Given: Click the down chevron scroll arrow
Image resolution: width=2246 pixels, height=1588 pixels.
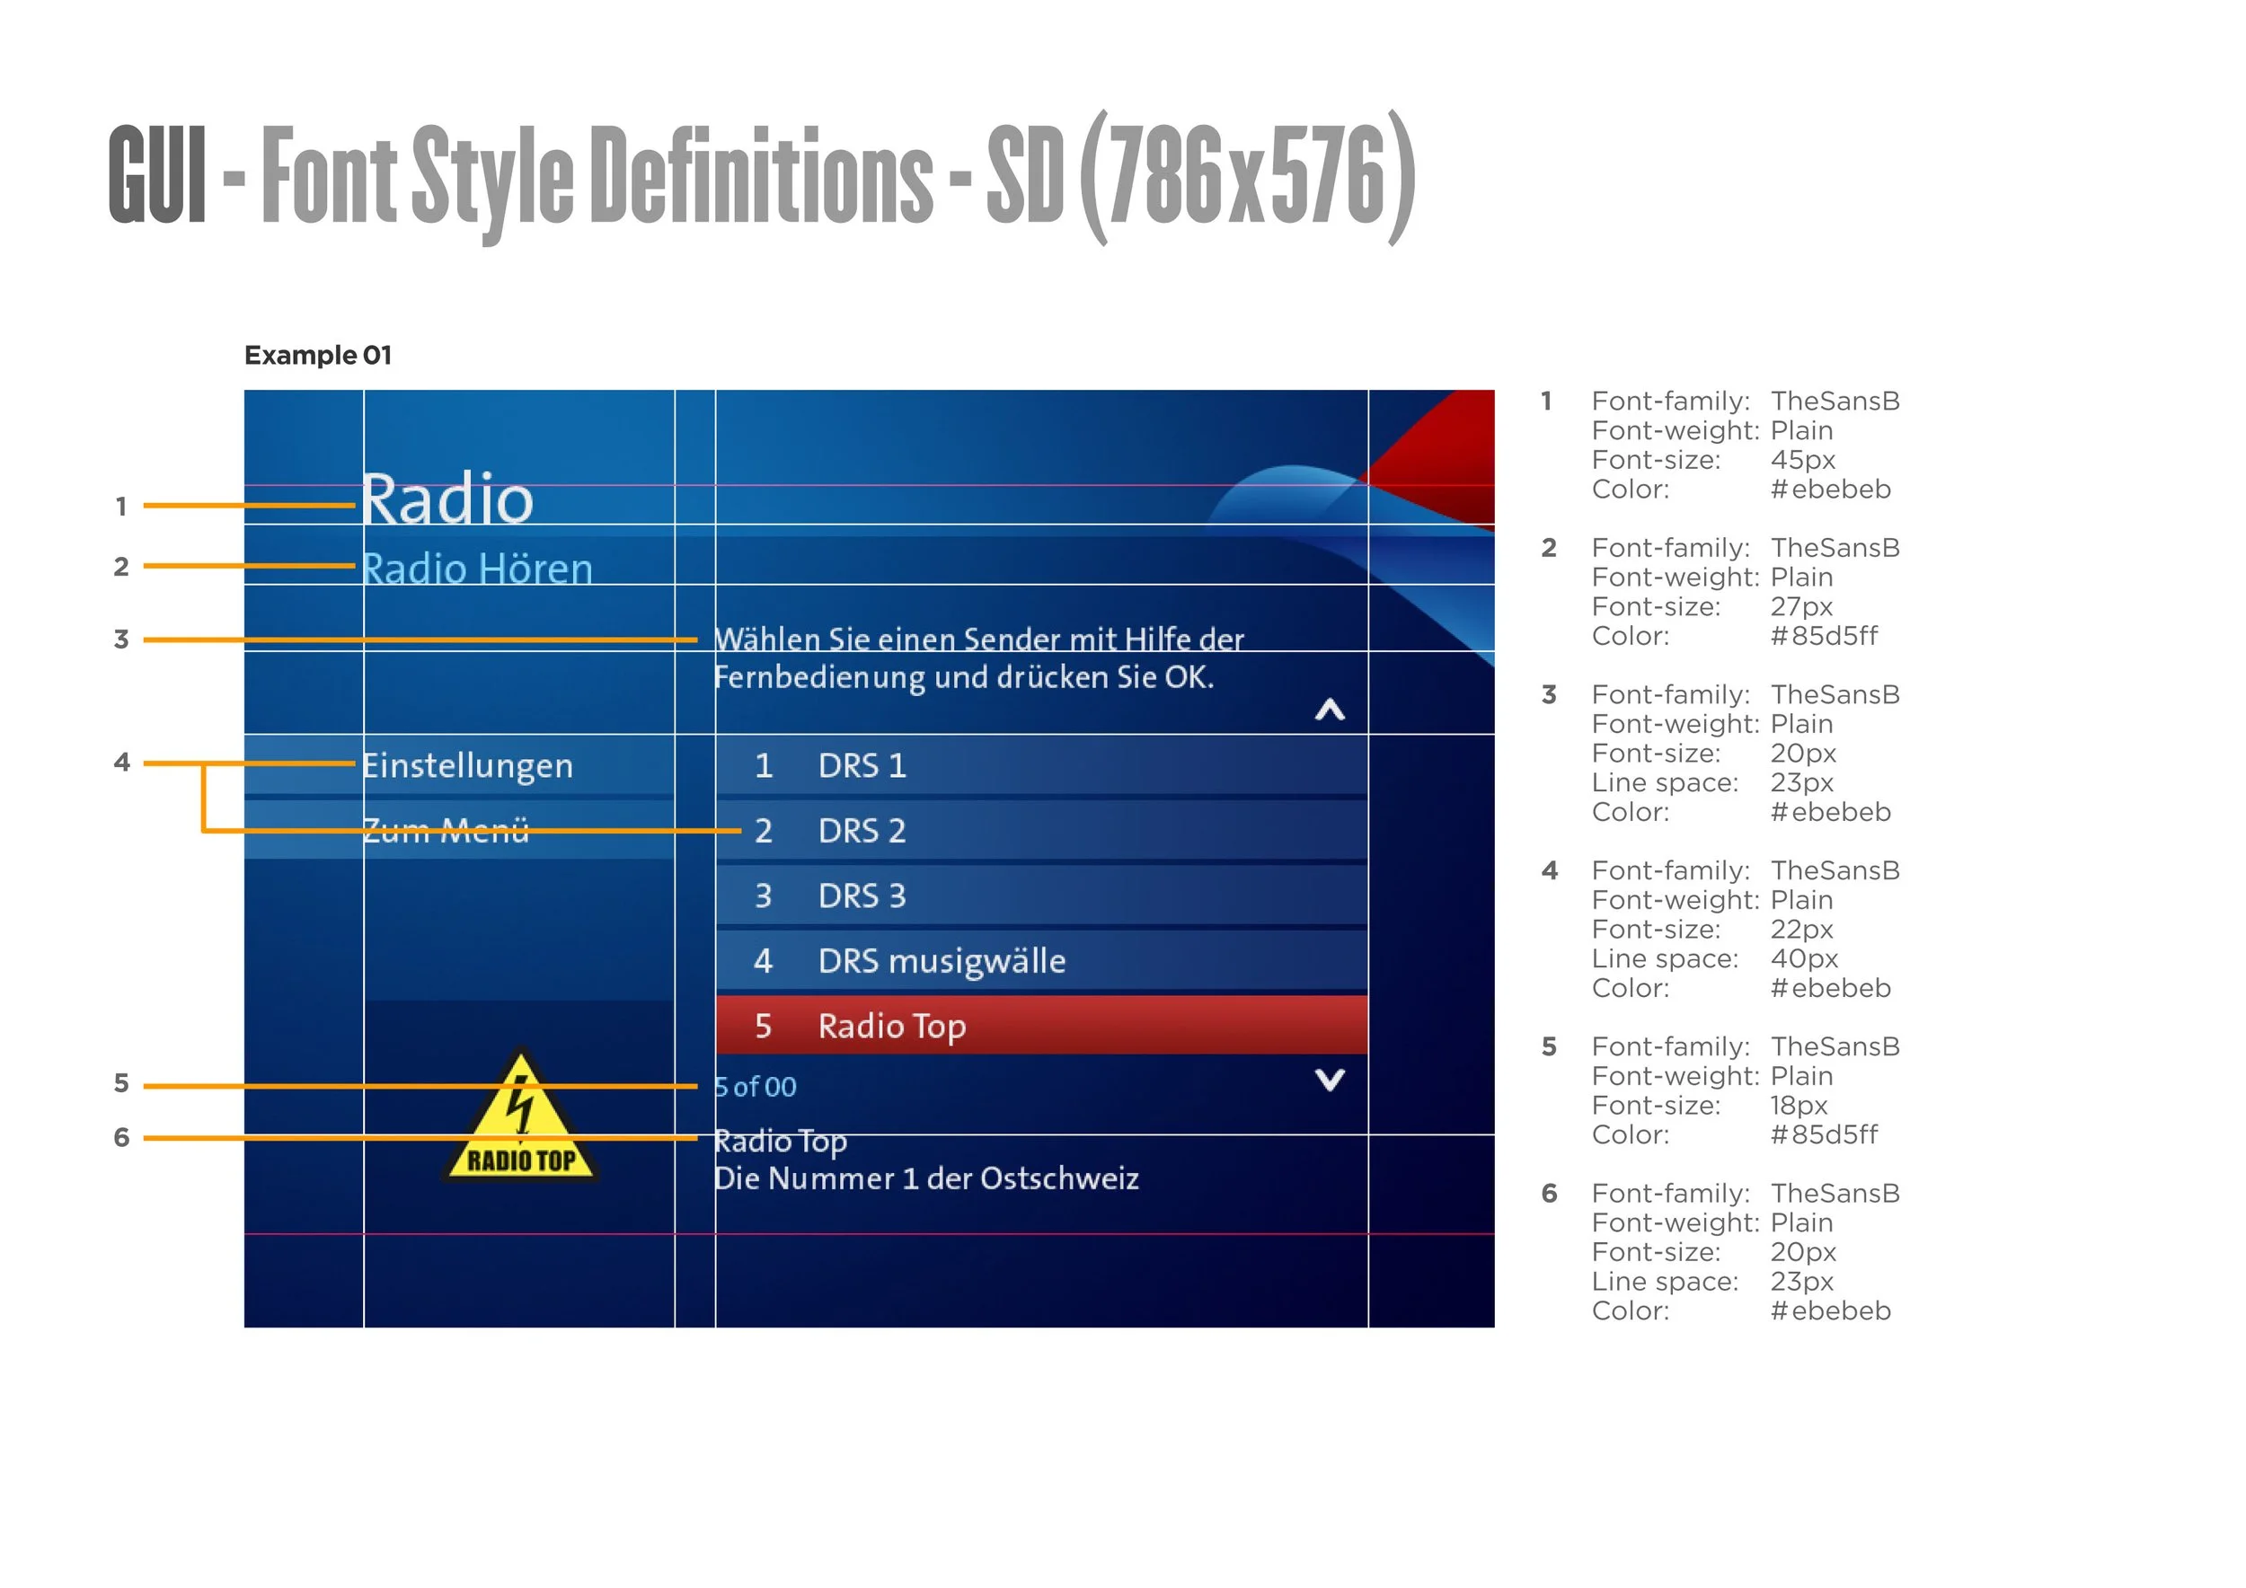Looking at the screenshot, I should (1330, 1080).
